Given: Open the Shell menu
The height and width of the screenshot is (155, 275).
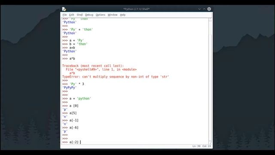Looking at the screenshot, I should tap(79, 15).
